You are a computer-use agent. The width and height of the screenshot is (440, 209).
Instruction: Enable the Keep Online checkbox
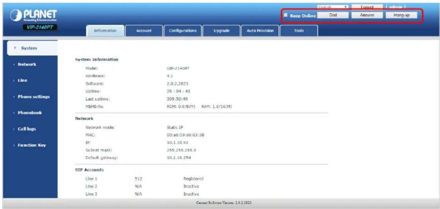[286, 15]
